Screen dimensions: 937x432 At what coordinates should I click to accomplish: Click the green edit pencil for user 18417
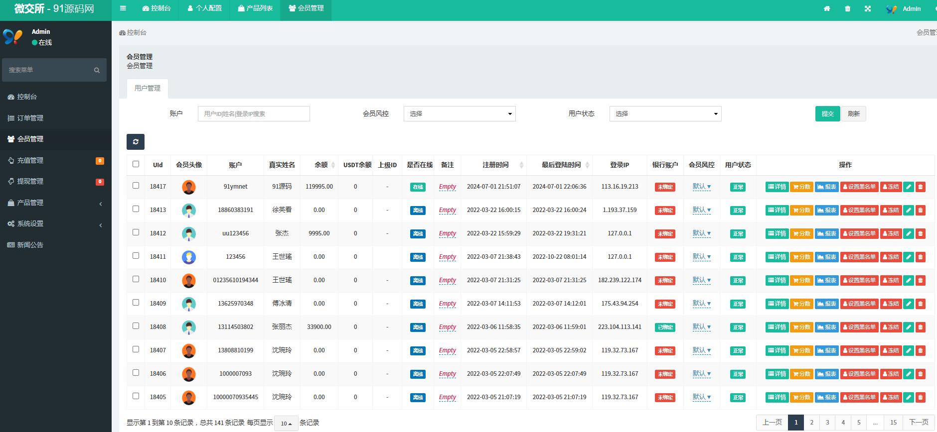coord(909,187)
